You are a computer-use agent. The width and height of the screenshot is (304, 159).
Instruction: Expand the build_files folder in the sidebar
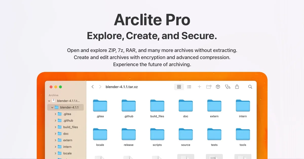point(55,127)
